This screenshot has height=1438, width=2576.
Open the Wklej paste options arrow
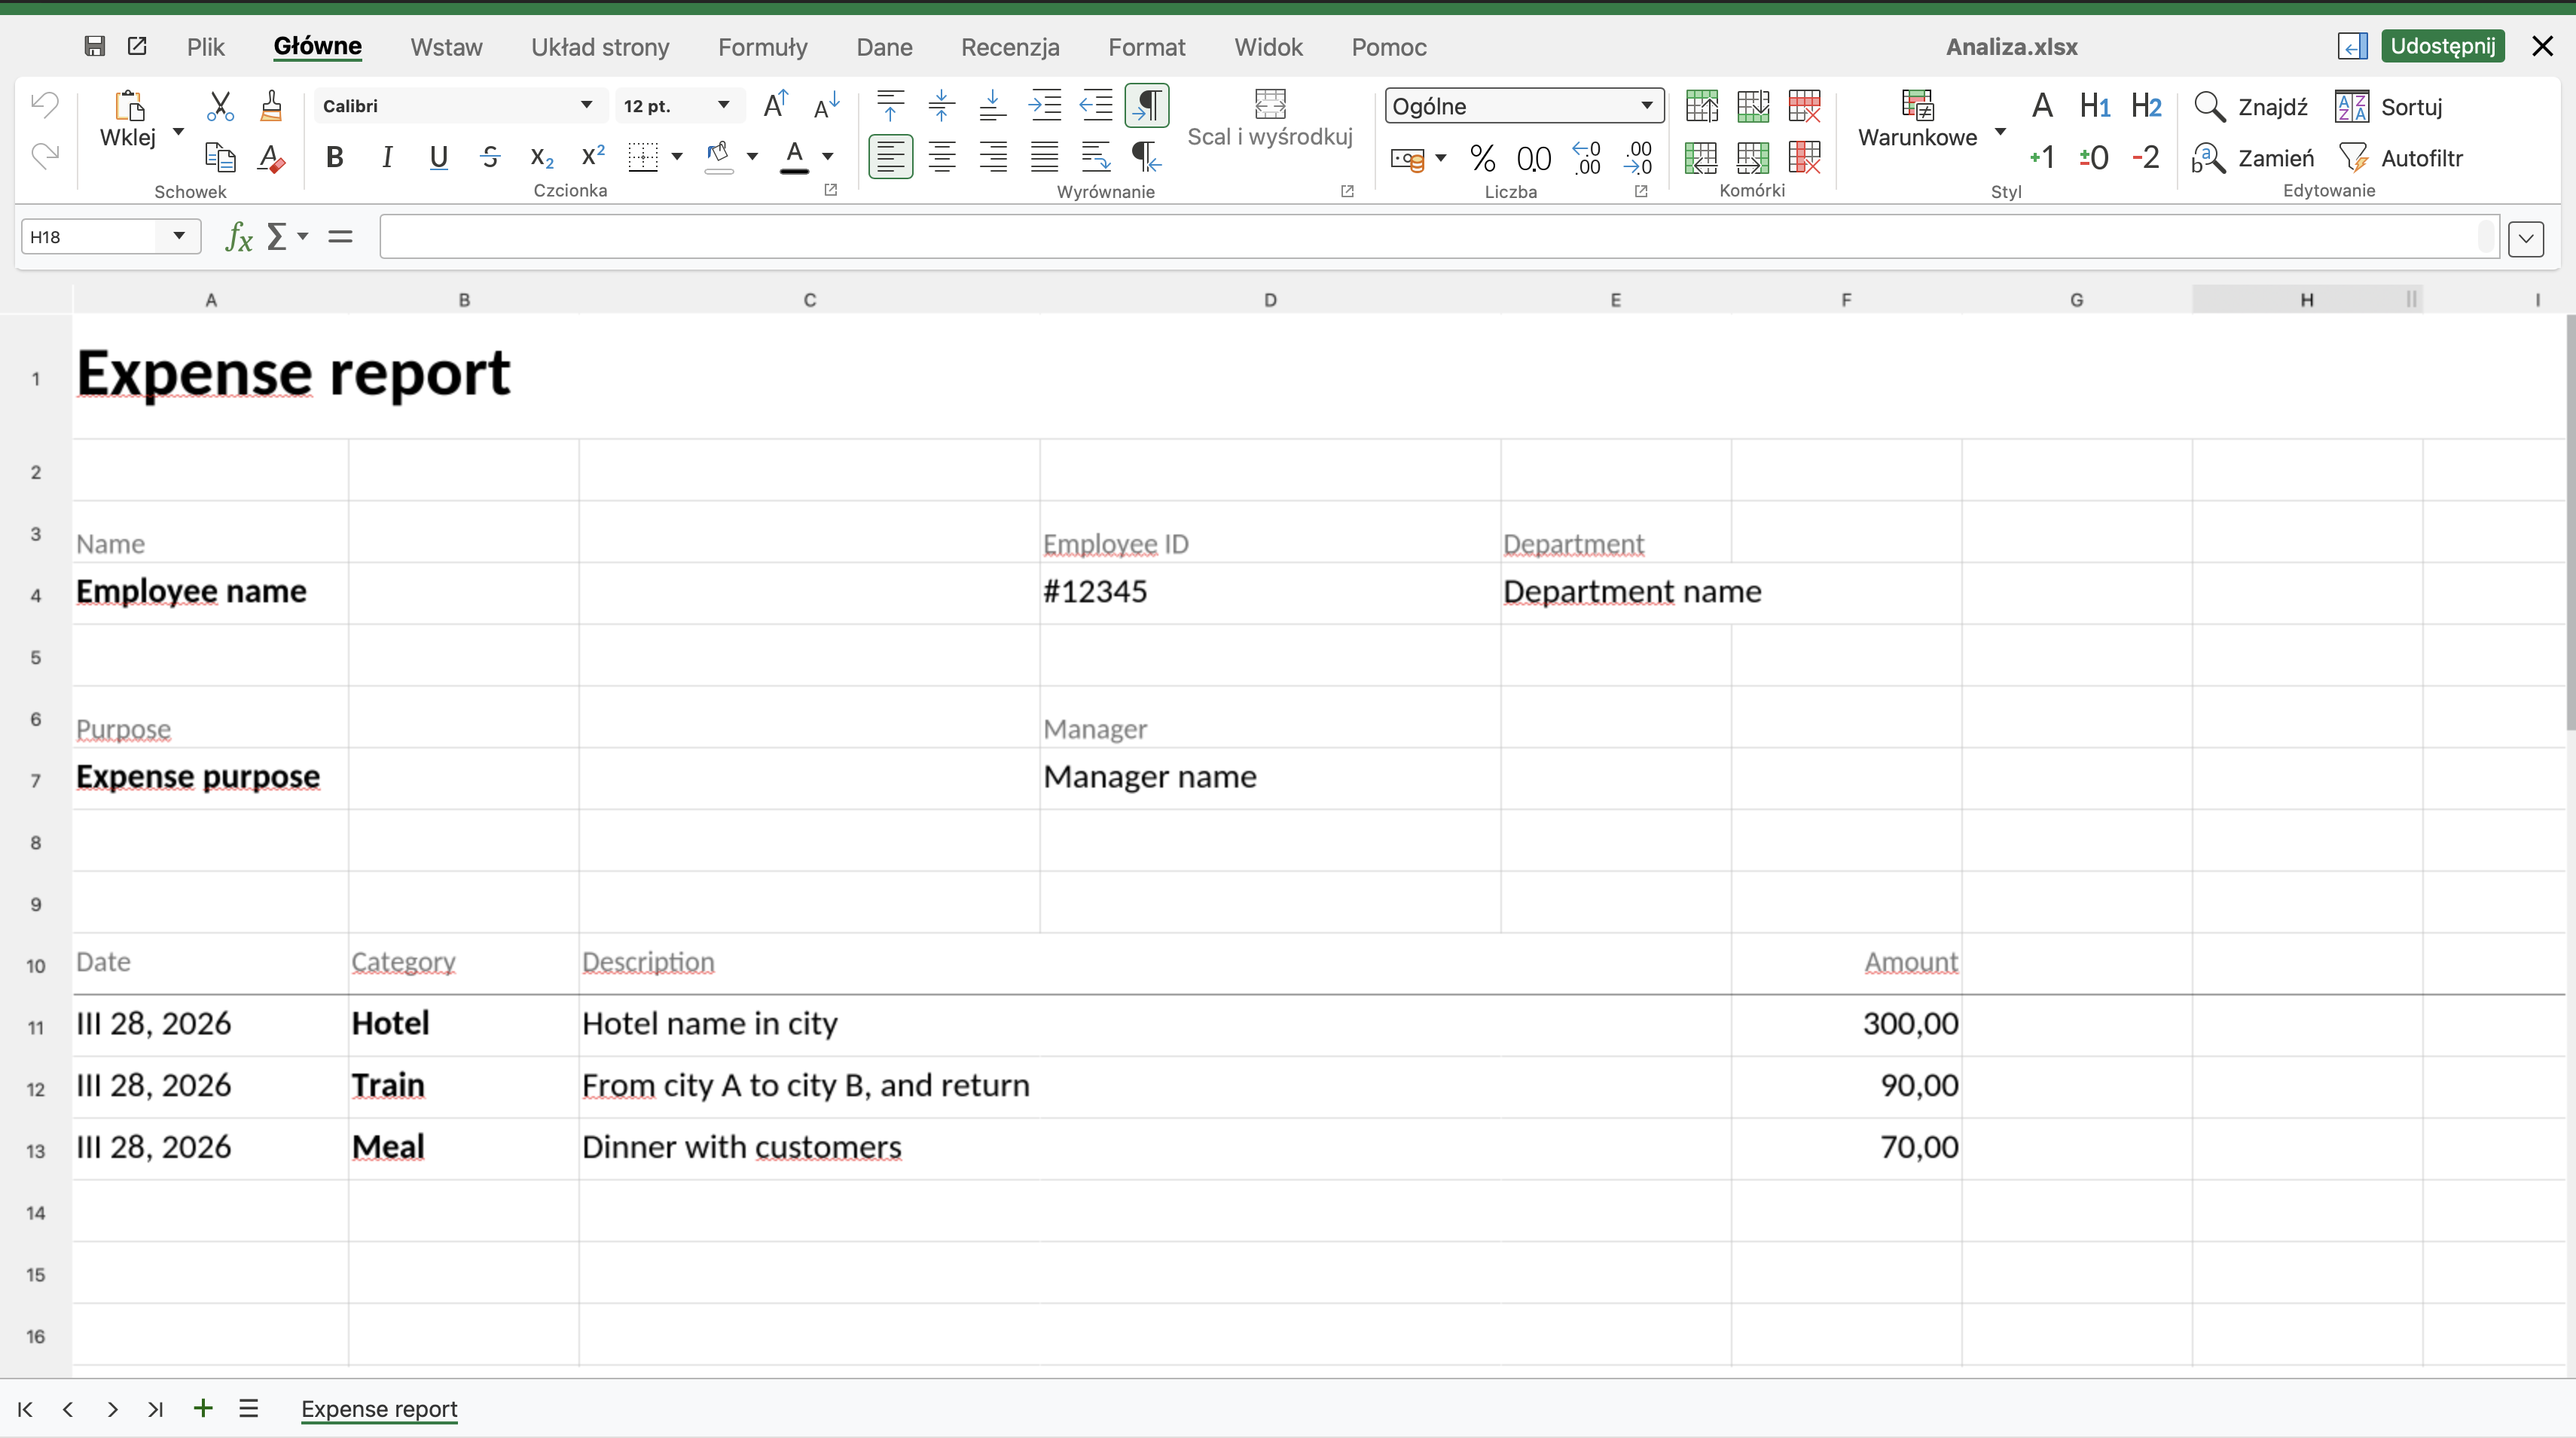[x=179, y=132]
